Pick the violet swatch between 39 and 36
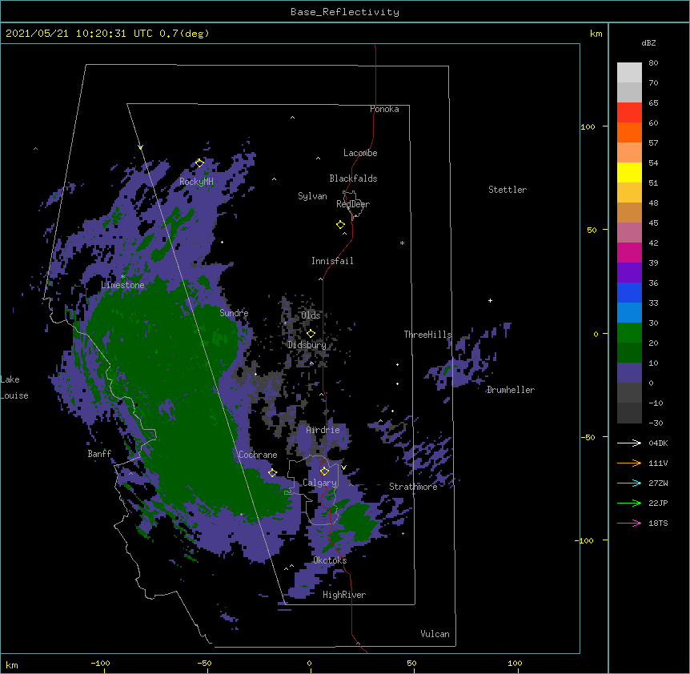Viewport: 690px width, 674px height. pyautogui.click(x=629, y=272)
